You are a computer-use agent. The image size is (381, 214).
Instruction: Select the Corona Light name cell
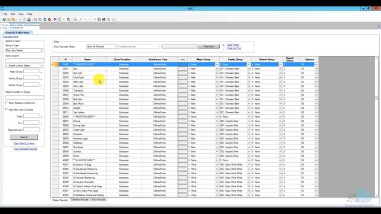89,125
